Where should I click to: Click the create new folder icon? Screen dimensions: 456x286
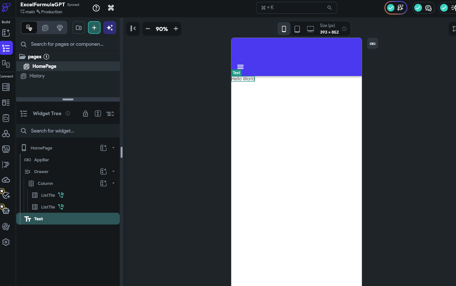click(79, 28)
